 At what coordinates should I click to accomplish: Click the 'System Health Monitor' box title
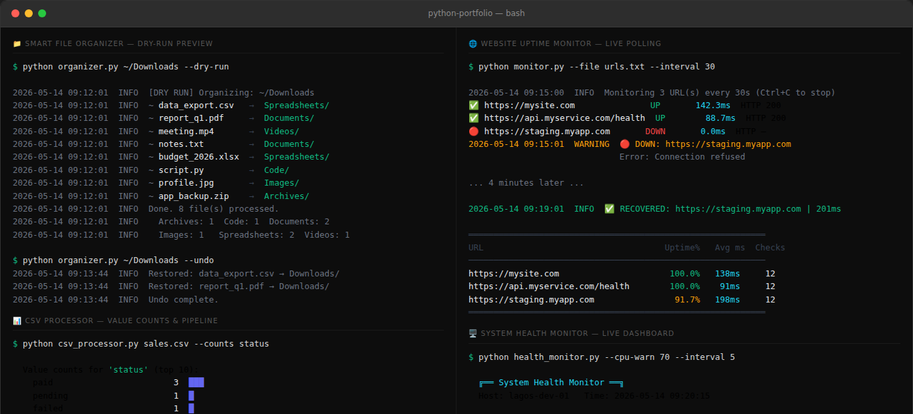pos(551,383)
